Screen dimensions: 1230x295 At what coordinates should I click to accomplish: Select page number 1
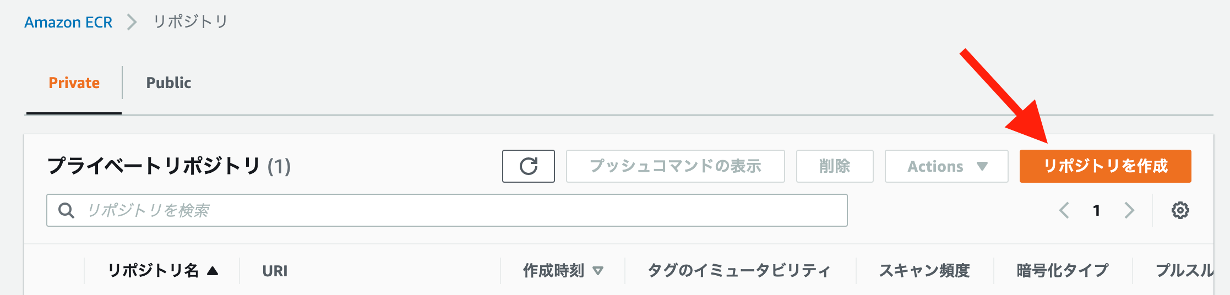(1096, 210)
